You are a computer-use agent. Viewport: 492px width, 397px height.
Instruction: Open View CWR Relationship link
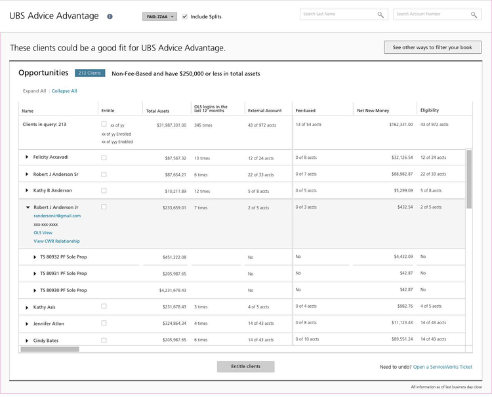point(56,241)
